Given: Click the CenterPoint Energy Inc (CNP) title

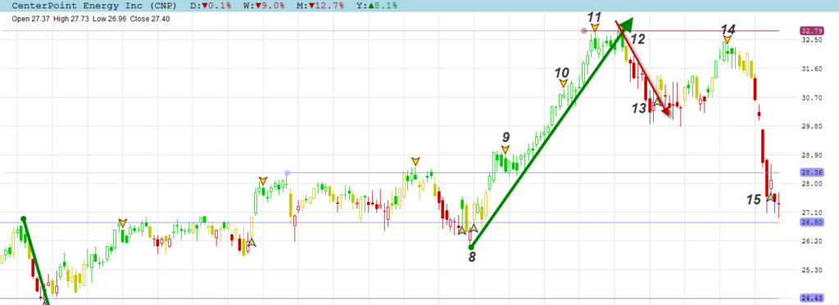Looking at the screenshot, I should click(94, 6).
